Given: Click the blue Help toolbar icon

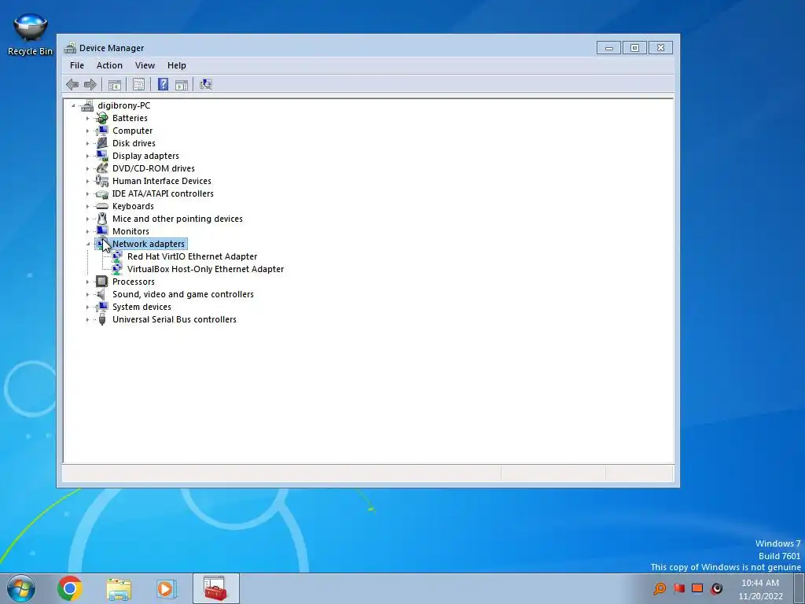Looking at the screenshot, I should [163, 84].
